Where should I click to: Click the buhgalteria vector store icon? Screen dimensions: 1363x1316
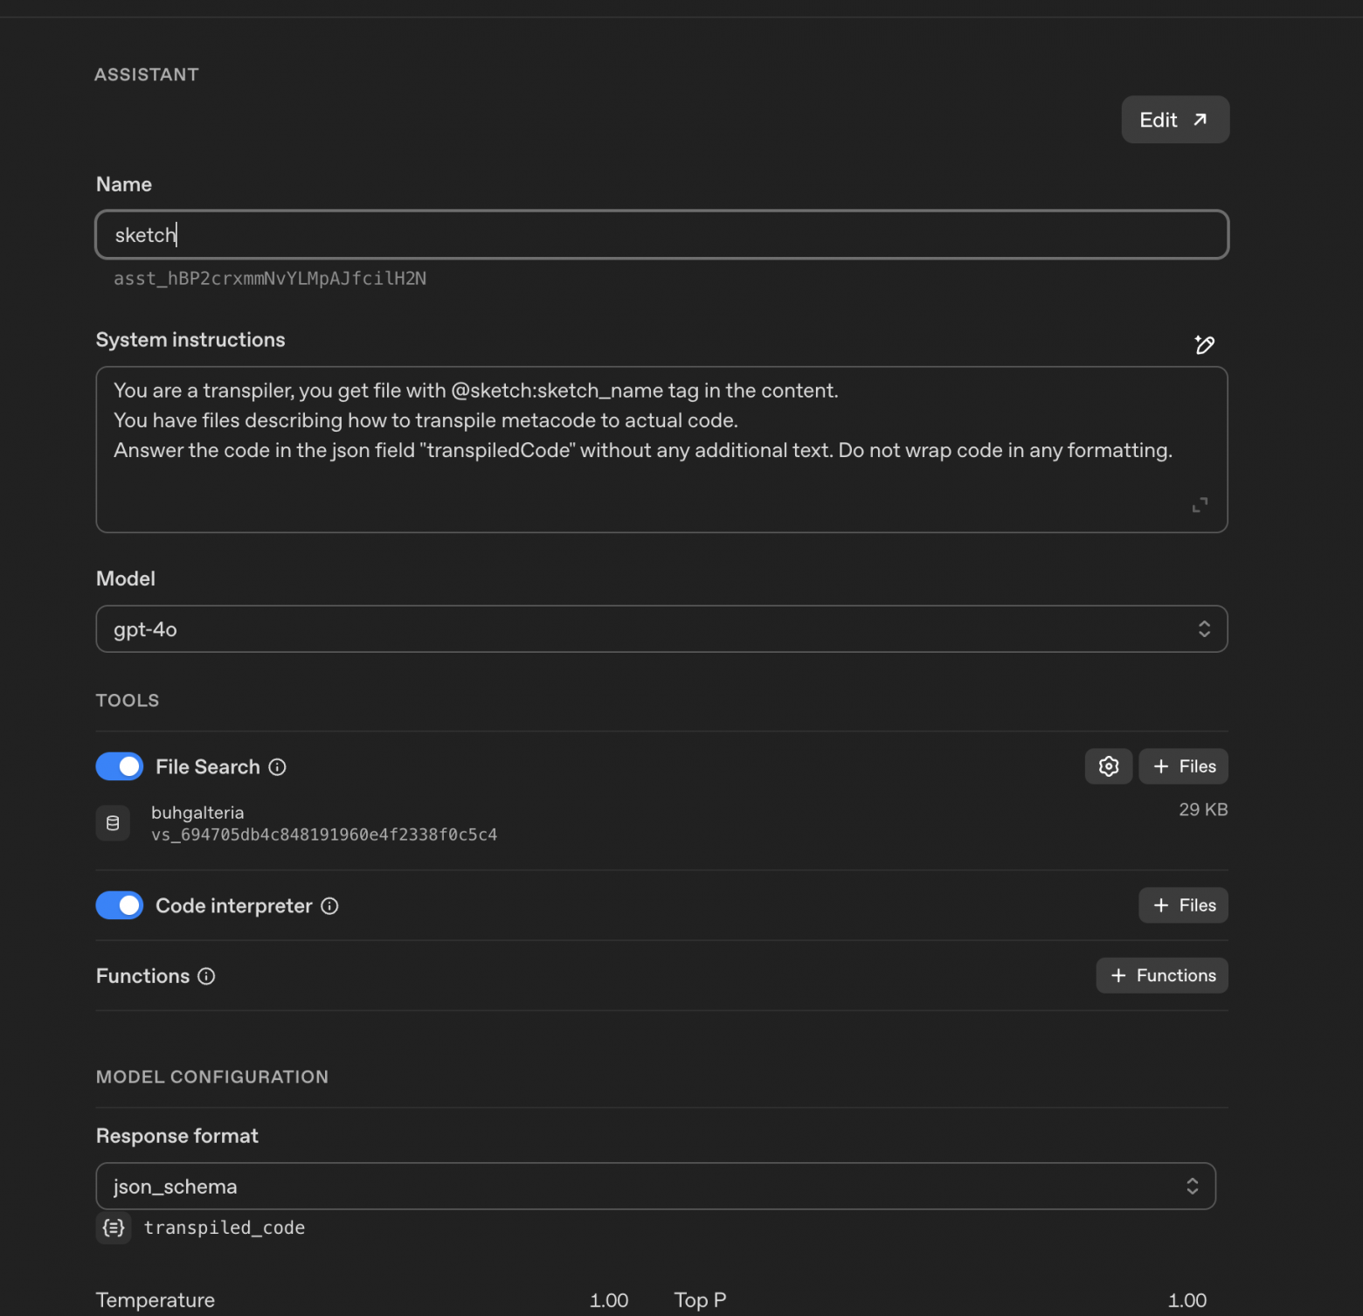click(x=113, y=823)
